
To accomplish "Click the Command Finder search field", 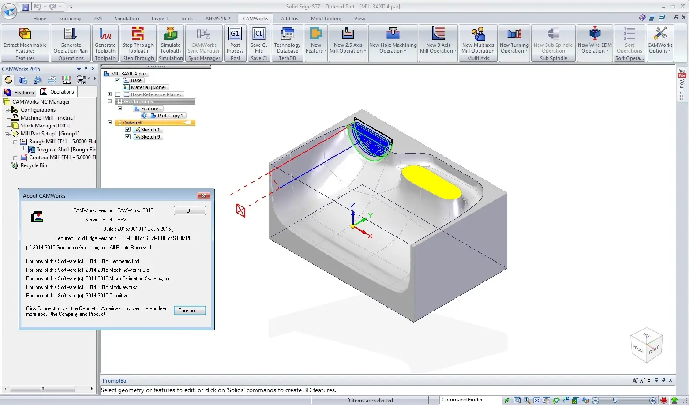I will click(470, 400).
